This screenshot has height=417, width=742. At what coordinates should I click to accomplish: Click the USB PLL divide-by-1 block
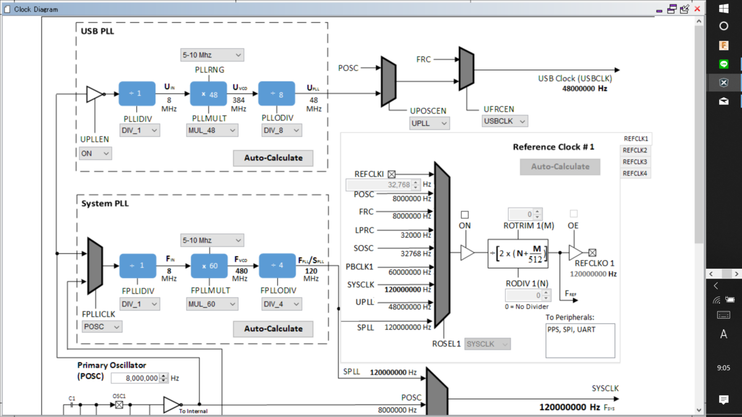pos(137,93)
